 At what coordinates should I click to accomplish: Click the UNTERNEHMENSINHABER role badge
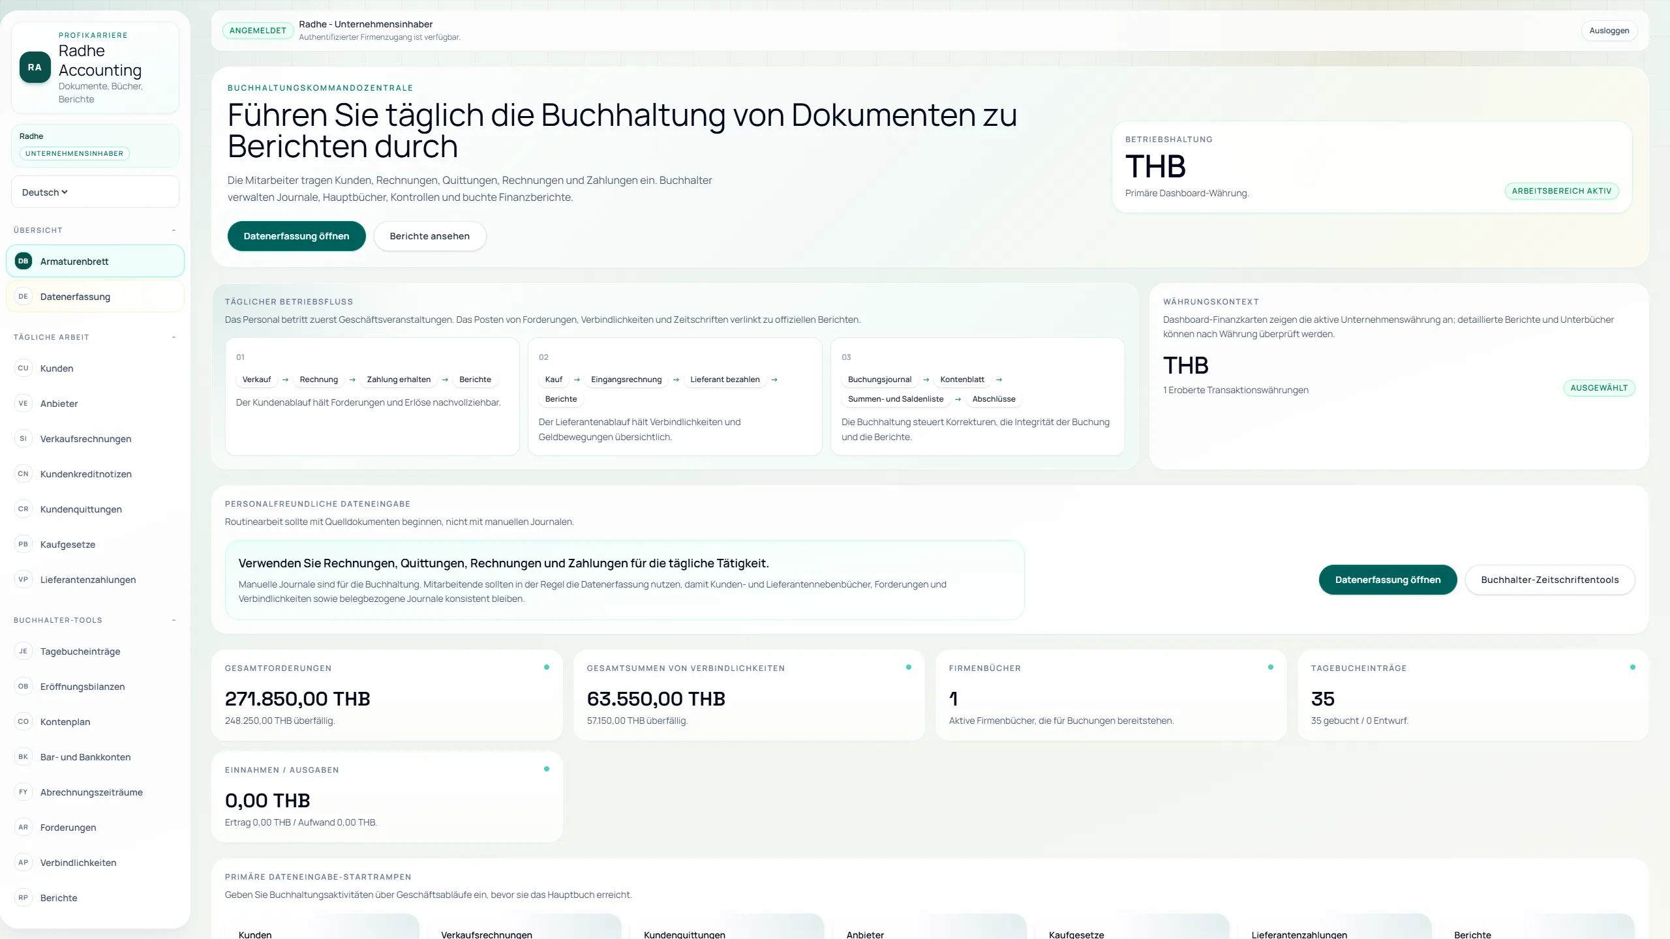[74, 153]
